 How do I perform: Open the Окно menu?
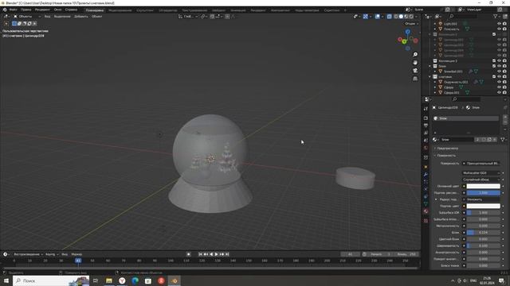pos(57,10)
